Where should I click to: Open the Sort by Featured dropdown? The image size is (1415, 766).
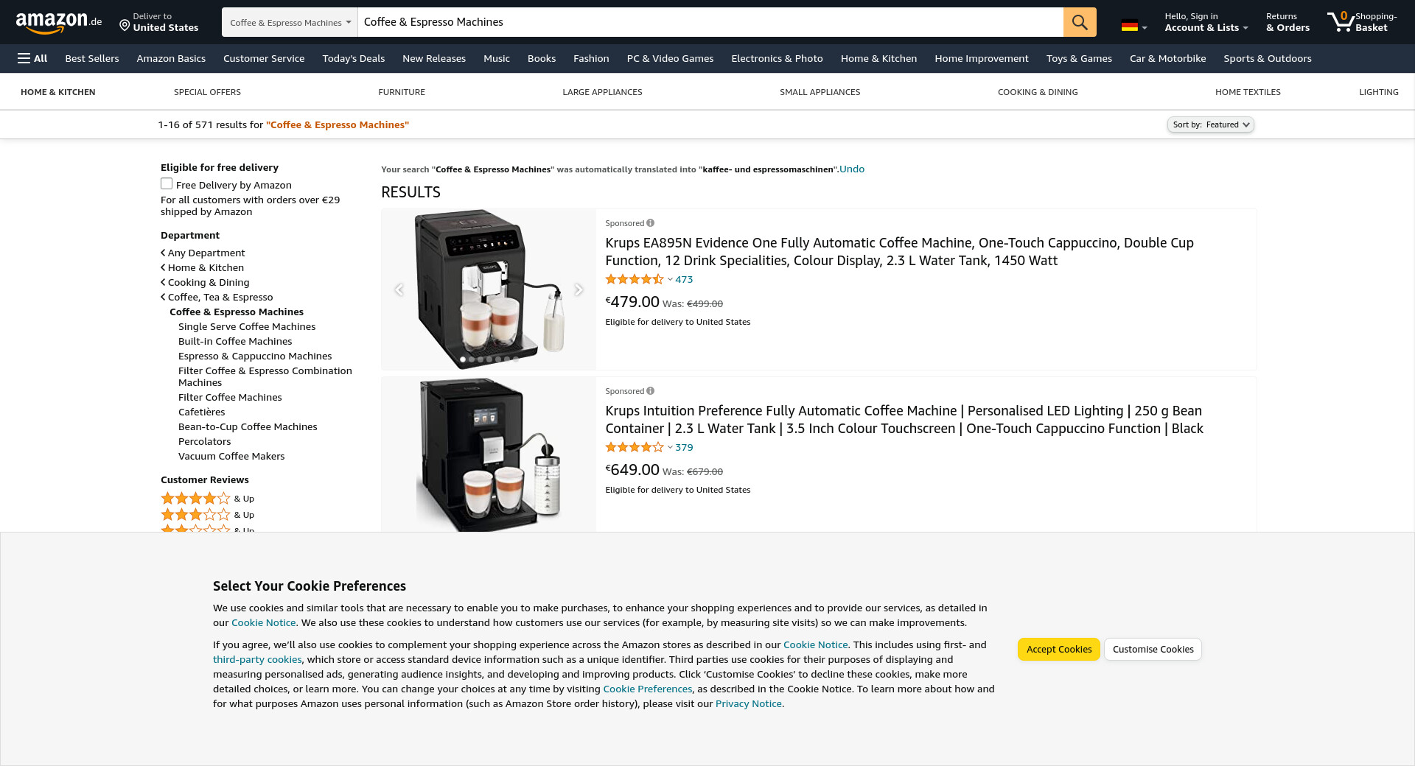pos(1210,124)
